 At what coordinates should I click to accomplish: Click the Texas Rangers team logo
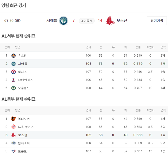click(x=13, y=72)
